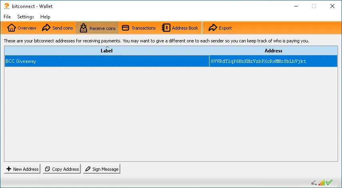Click the plus icon on New Address
342x188 pixels.
tap(9, 169)
